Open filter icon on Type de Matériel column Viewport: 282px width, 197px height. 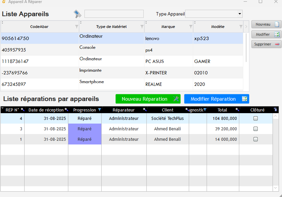pos(142,27)
